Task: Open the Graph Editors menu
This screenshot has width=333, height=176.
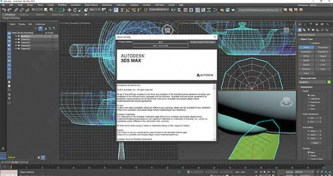Action: coord(91,5)
